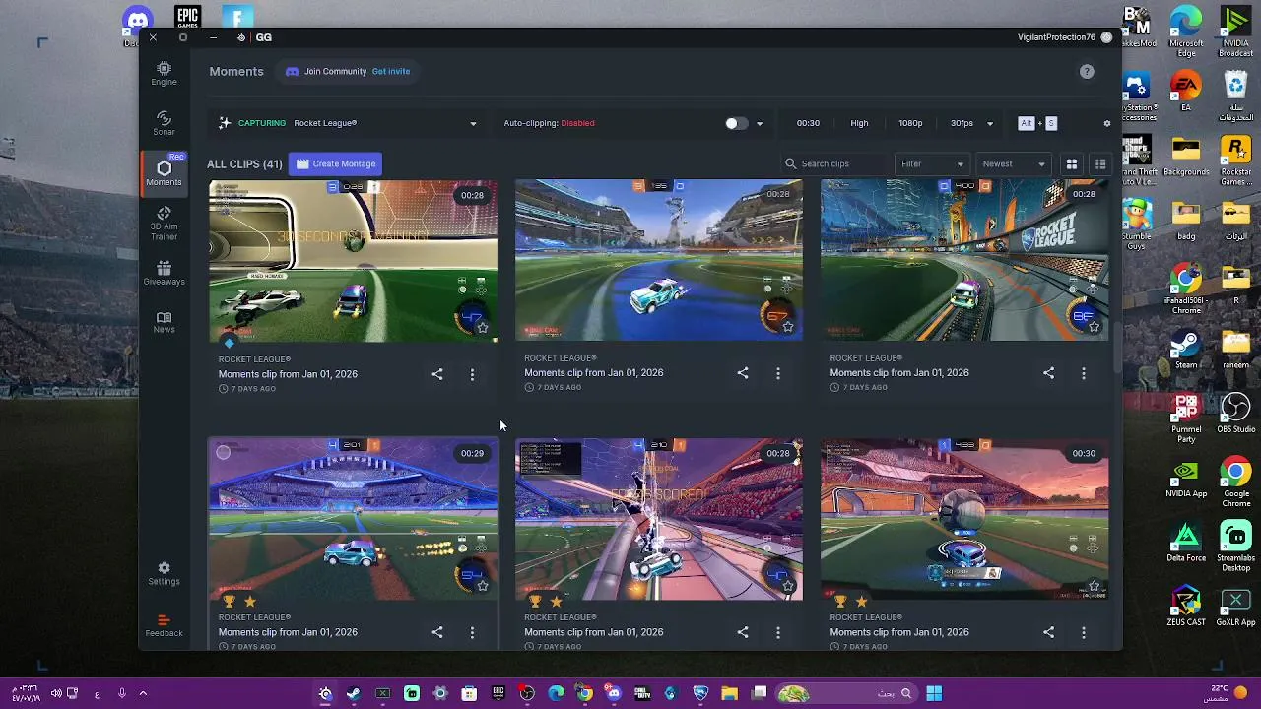Switch clips to grid view
The width and height of the screenshot is (1261, 709).
pos(1072,163)
